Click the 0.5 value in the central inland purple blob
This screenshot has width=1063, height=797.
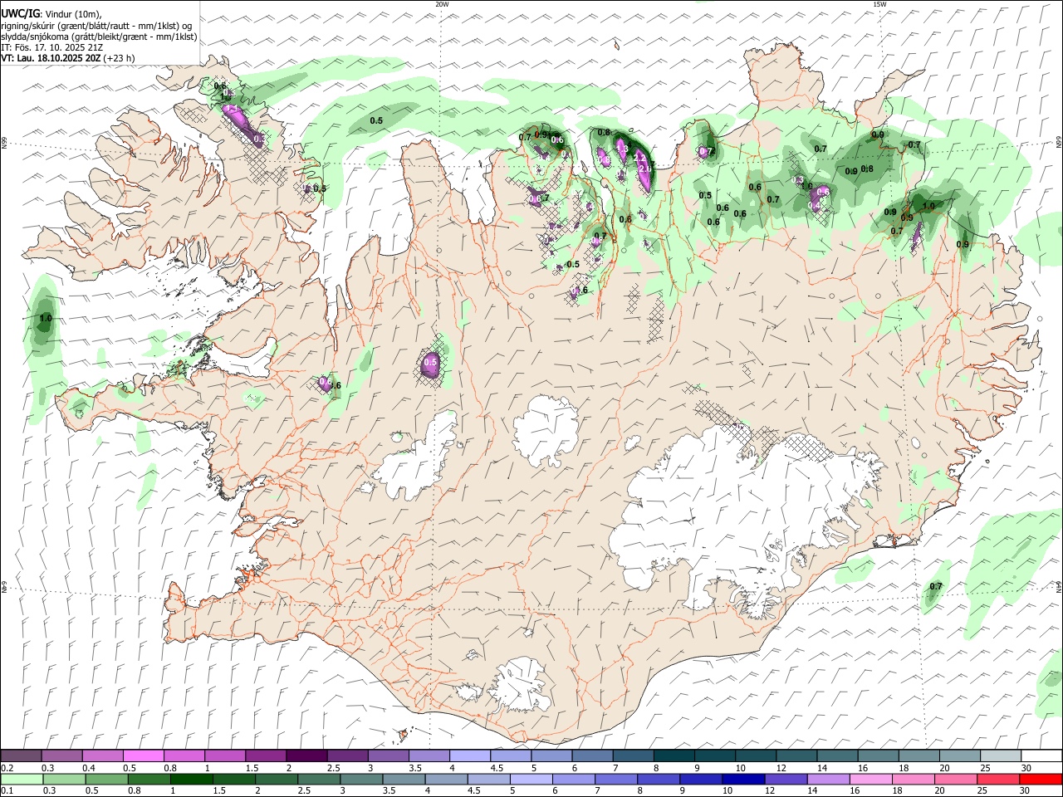click(430, 362)
